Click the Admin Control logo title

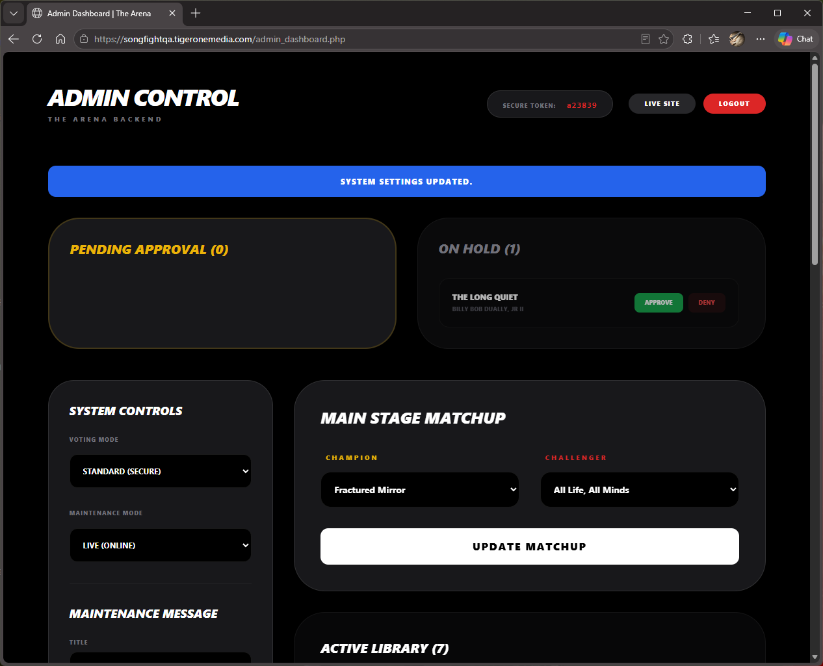[144, 98]
